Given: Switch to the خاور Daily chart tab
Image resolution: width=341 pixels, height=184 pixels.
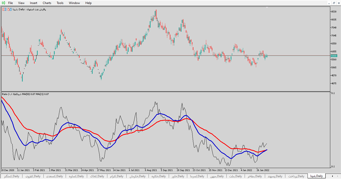Looking at the screenshot, I should click(178, 176).
